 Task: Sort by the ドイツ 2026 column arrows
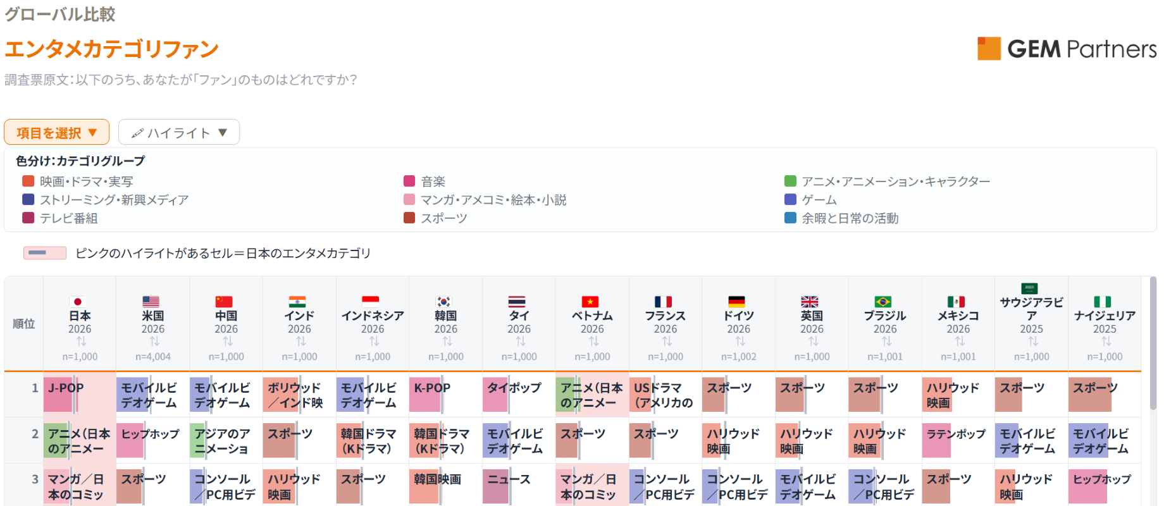pos(740,342)
